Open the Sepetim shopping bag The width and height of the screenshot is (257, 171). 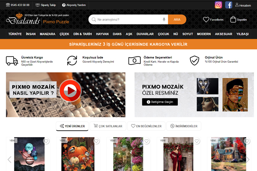click(233, 20)
